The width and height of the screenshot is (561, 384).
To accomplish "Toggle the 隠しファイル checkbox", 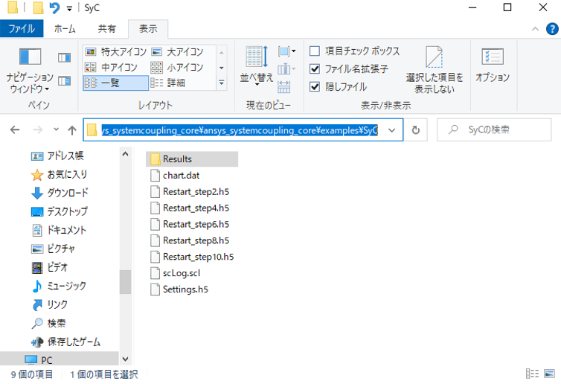I will coord(315,86).
